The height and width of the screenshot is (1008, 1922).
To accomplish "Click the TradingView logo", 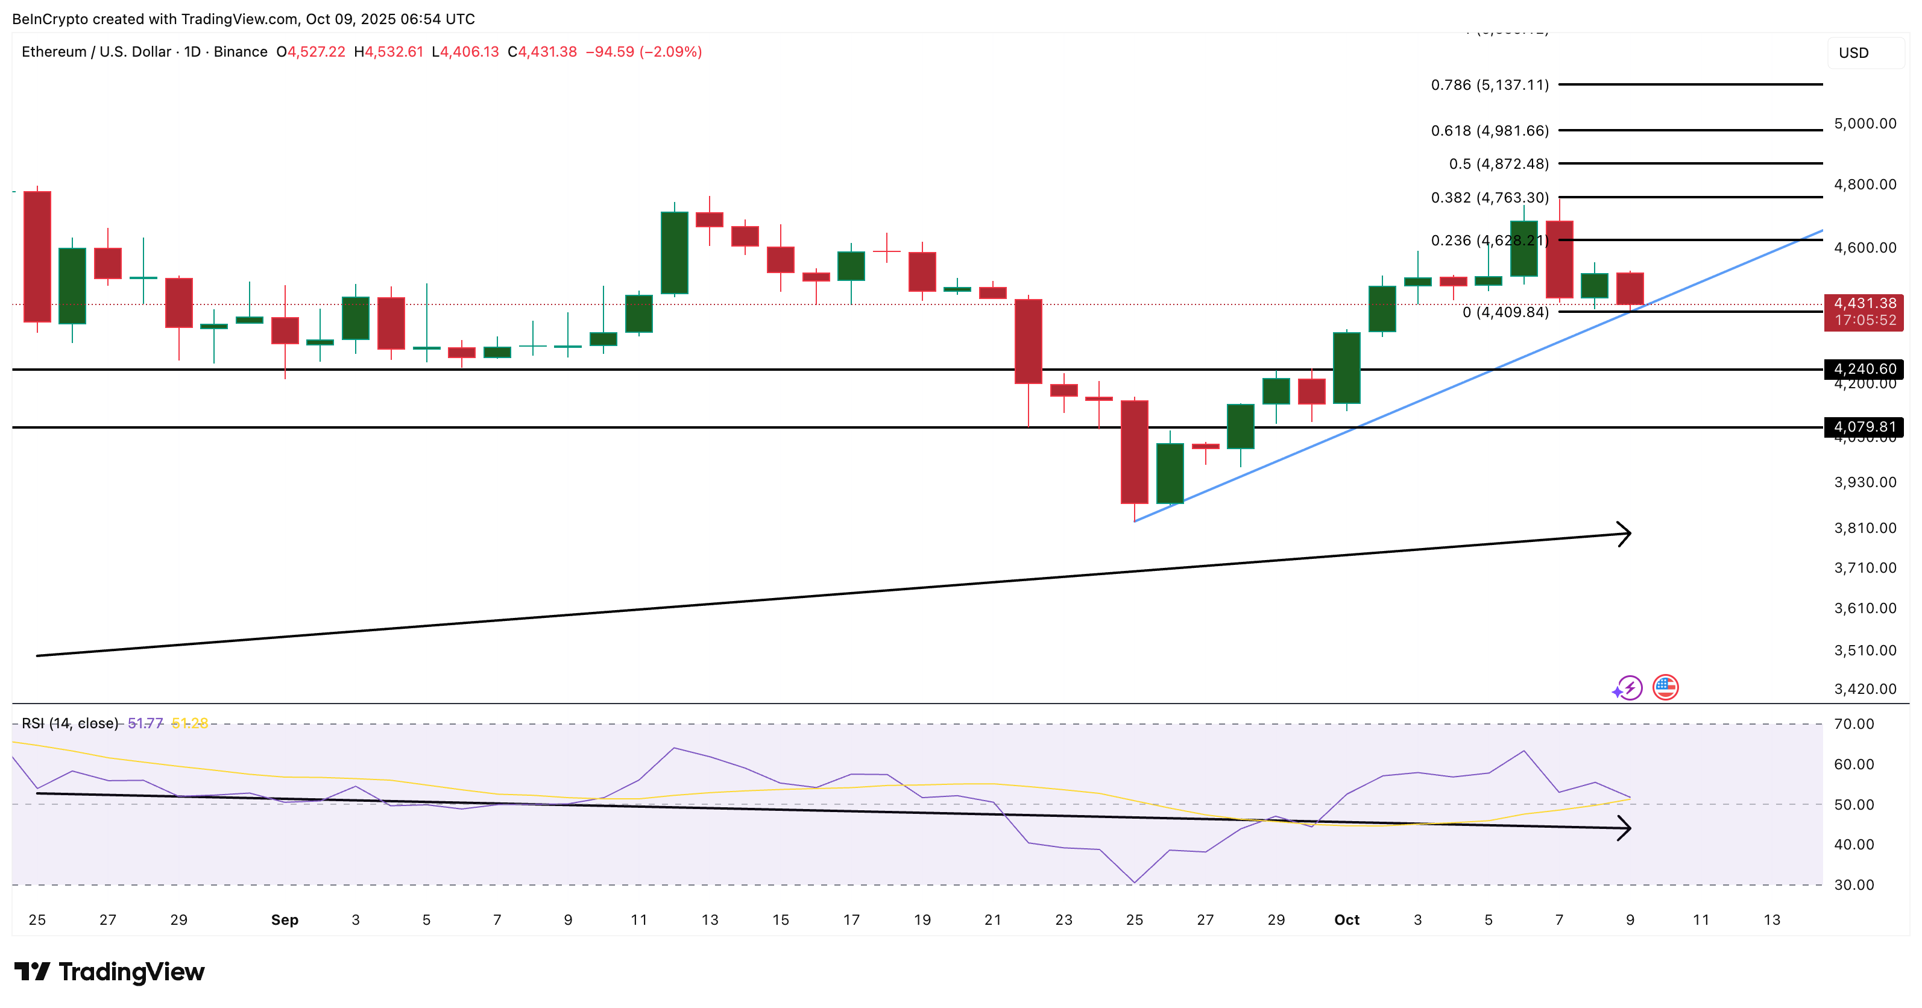I will [109, 972].
